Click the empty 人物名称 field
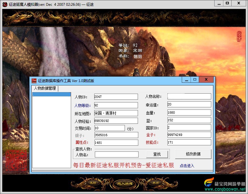The width and height of the screenshot is (248, 194). click(x=189, y=96)
